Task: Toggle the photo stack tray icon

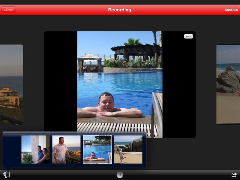Action: click(x=7, y=174)
